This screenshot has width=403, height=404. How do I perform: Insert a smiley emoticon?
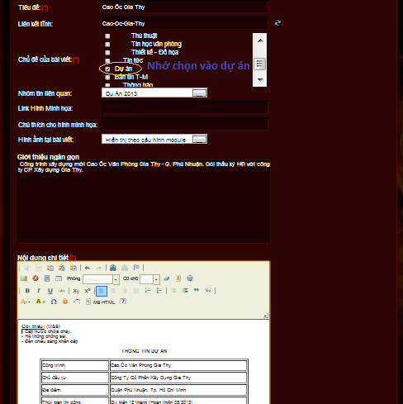point(65,302)
